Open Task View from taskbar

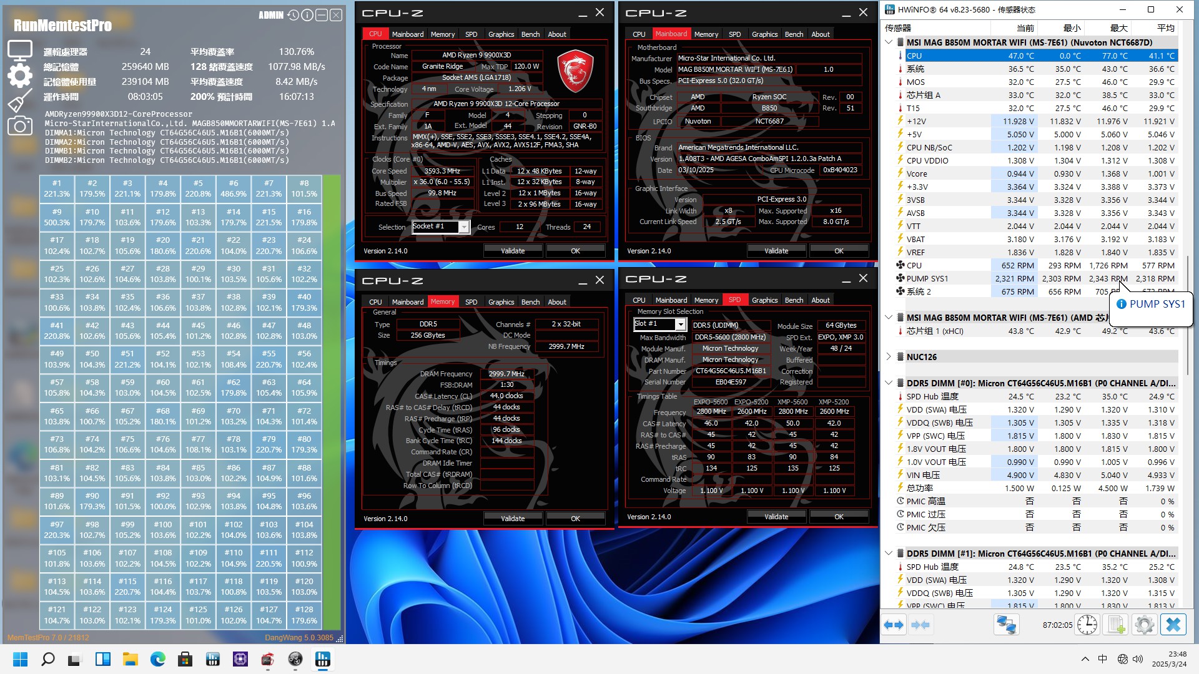(x=75, y=659)
